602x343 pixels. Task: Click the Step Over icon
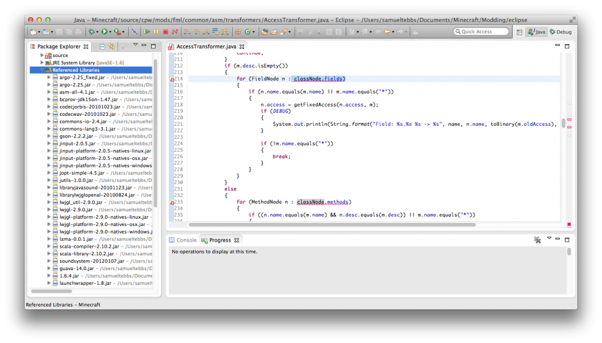[x=196, y=32]
